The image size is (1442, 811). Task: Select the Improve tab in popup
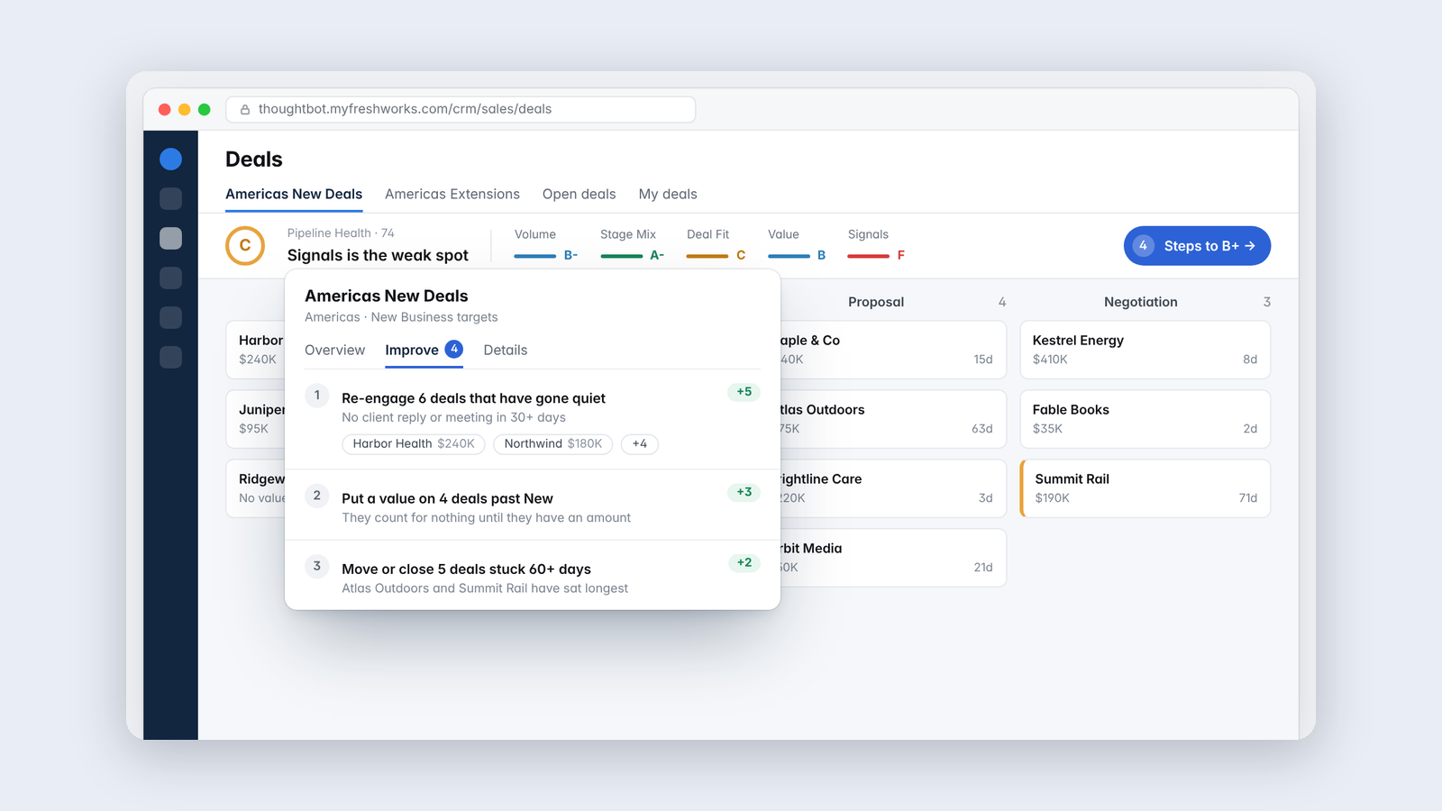(x=424, y=351)
